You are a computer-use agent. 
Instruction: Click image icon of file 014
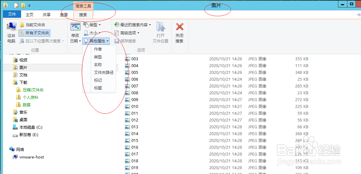[x=127, y=133]
